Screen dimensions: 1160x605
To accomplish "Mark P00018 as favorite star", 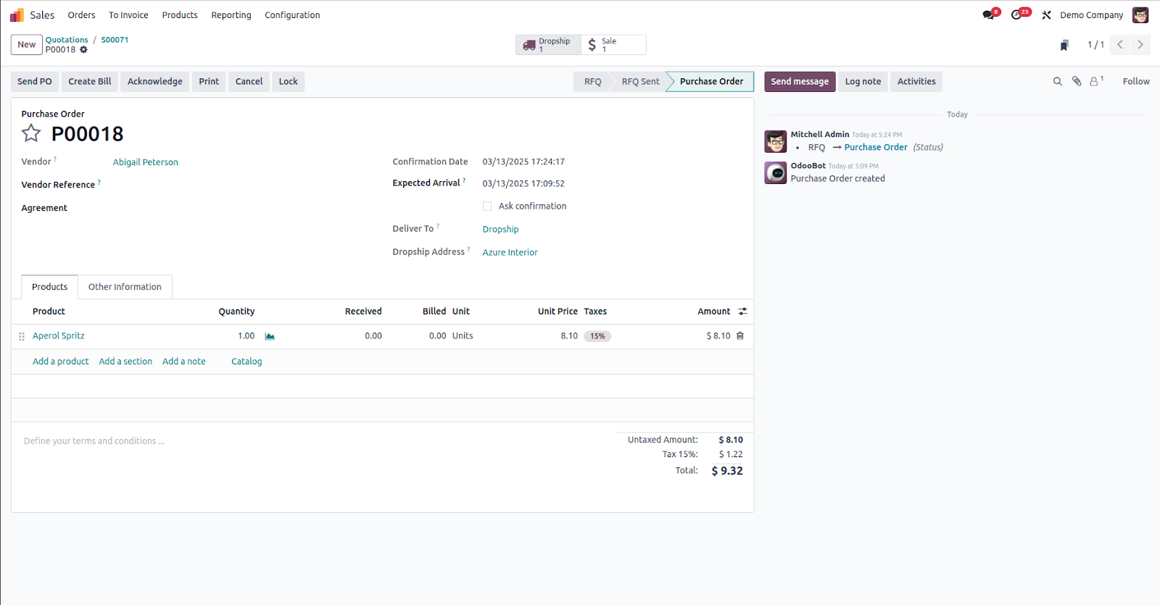I will point(31,133).
